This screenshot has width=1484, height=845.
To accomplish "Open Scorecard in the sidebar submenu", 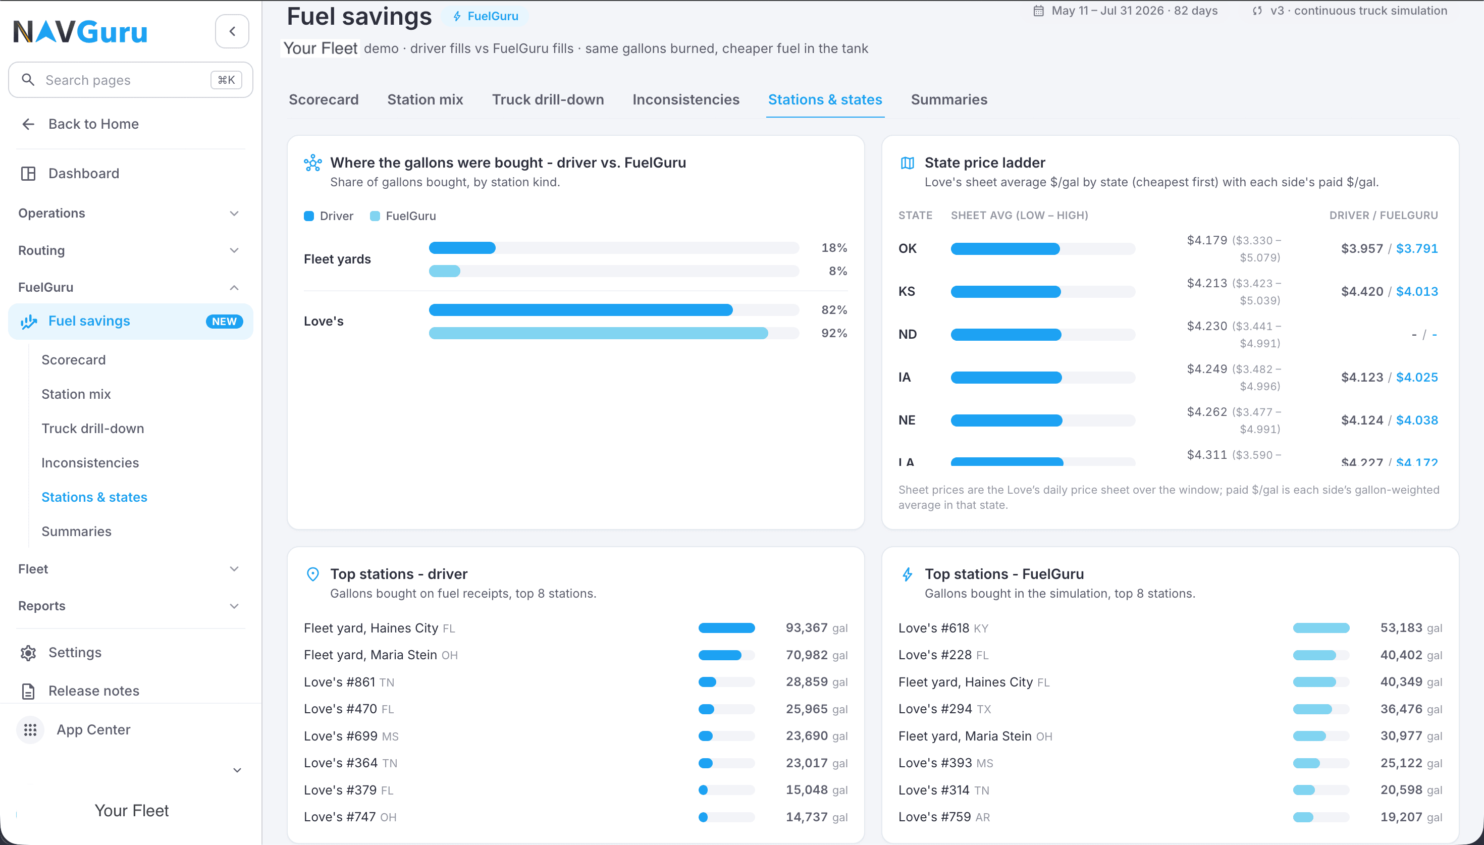I will (x=74, y=360).
